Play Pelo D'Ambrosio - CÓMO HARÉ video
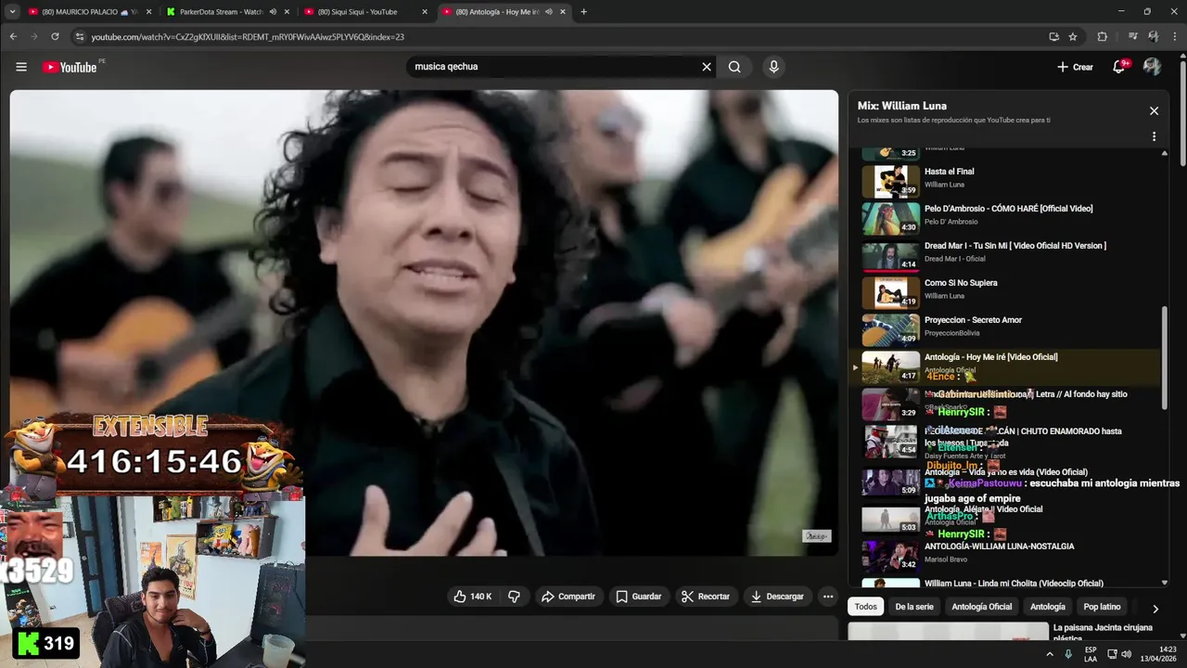This screenshot has width=1187, height=668. (1006, 218)
